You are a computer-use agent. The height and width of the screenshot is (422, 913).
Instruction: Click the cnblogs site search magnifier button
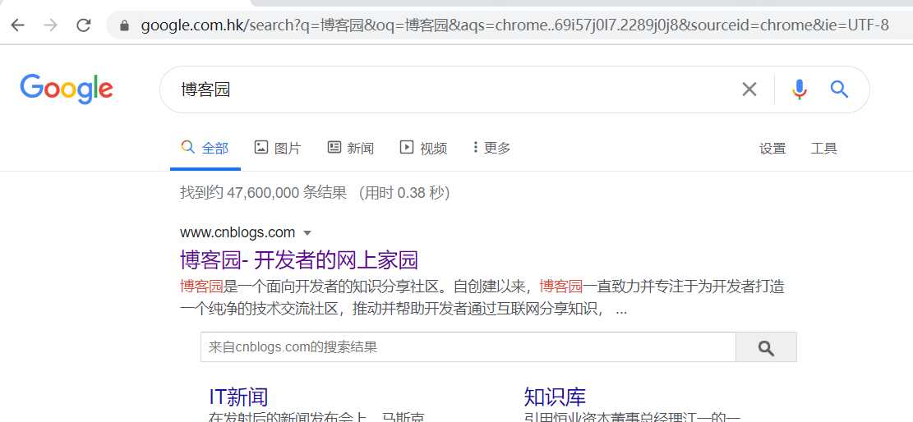click(x=766, y=347)
